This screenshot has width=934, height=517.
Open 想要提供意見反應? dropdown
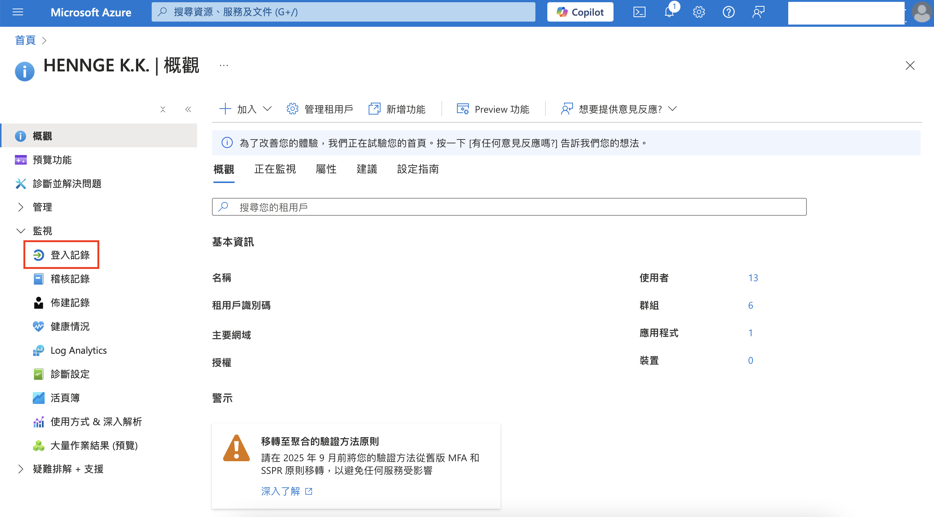point(619,109)
